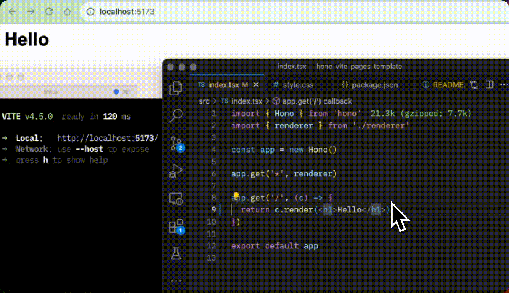Click line number 12 in gutter

(211, 246)
